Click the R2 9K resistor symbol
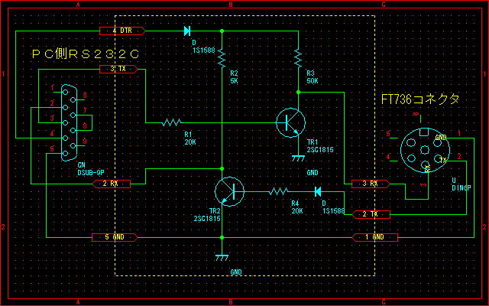 coord(222,57)
